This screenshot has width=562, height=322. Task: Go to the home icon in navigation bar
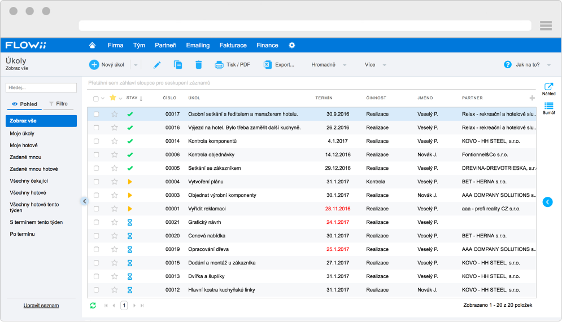click(x=92, y=45)
